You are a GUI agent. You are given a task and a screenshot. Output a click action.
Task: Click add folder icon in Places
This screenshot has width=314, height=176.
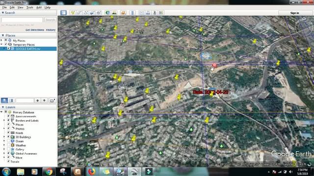click(x=52, y=100)
